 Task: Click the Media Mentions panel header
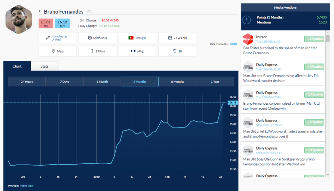pos(285,7)
